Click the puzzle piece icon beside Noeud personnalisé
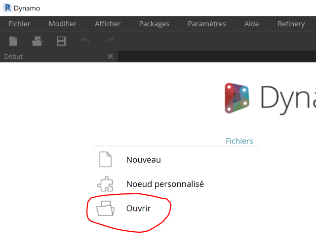316x249 pixels. pyautogui.click(x=105, y=184)
